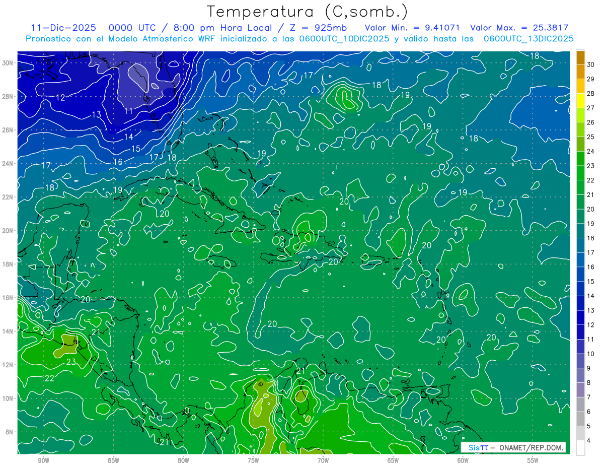Click the color swatch between 12 and 13
Screen dimensions: 604x467
tap(580, 317)
